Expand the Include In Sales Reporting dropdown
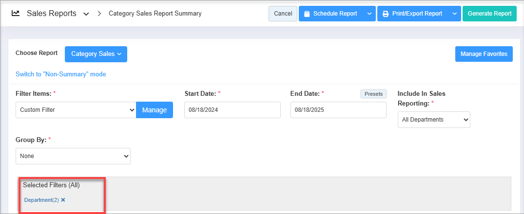The height and width of the screenshot is (214, 524). (x=434, y=120)
